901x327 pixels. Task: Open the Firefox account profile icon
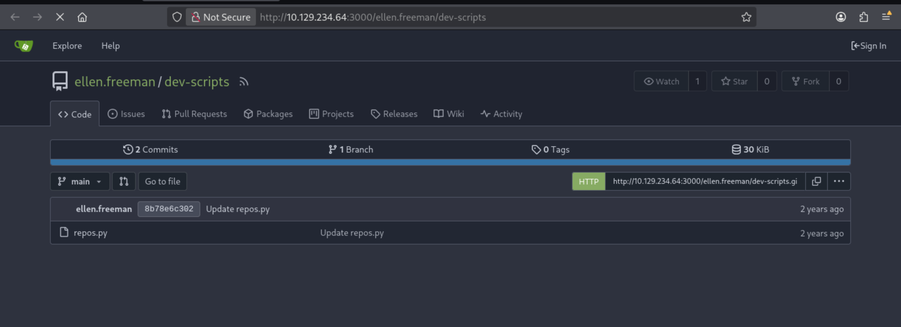point(841,17)
